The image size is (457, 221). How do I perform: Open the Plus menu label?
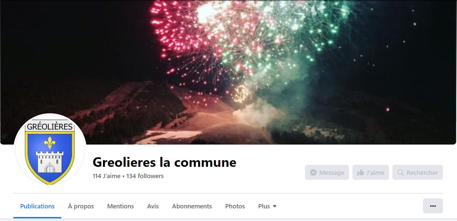(264, 206)
